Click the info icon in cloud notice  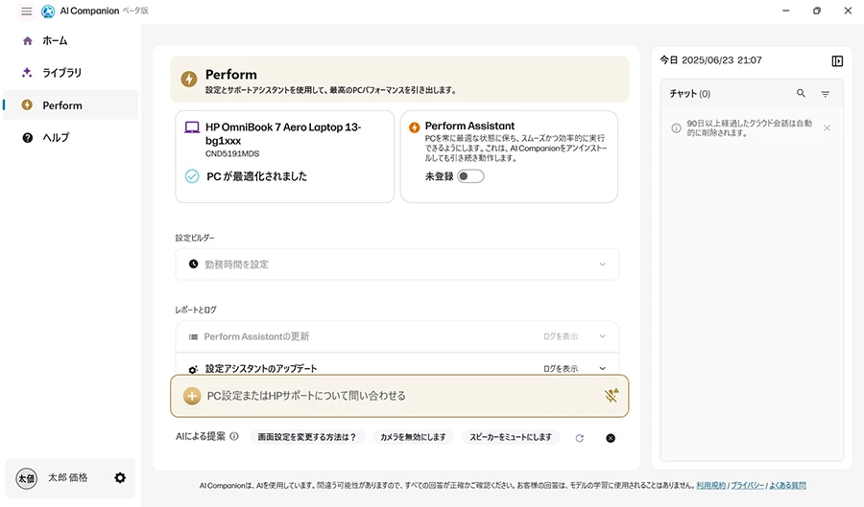676,128
